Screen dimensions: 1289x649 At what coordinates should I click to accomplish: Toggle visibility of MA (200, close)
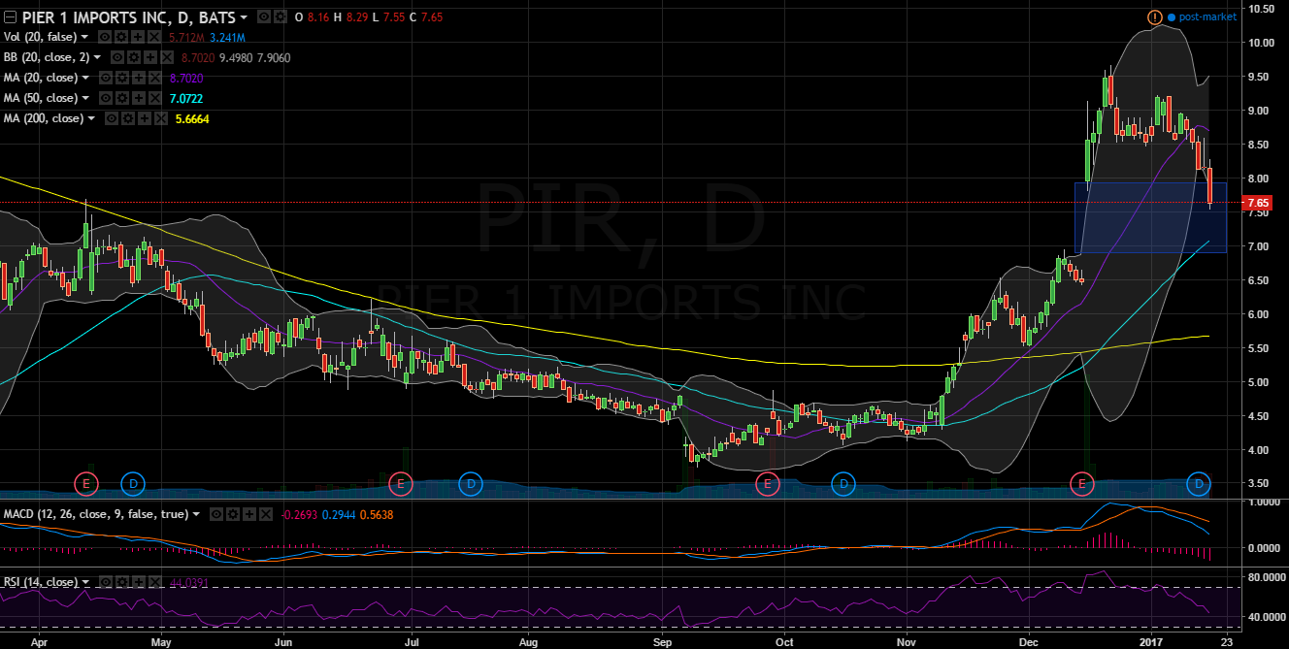coord(112,119)
